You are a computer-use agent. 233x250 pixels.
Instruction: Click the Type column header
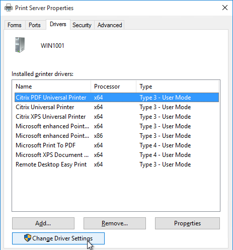[x=177, y=87]
